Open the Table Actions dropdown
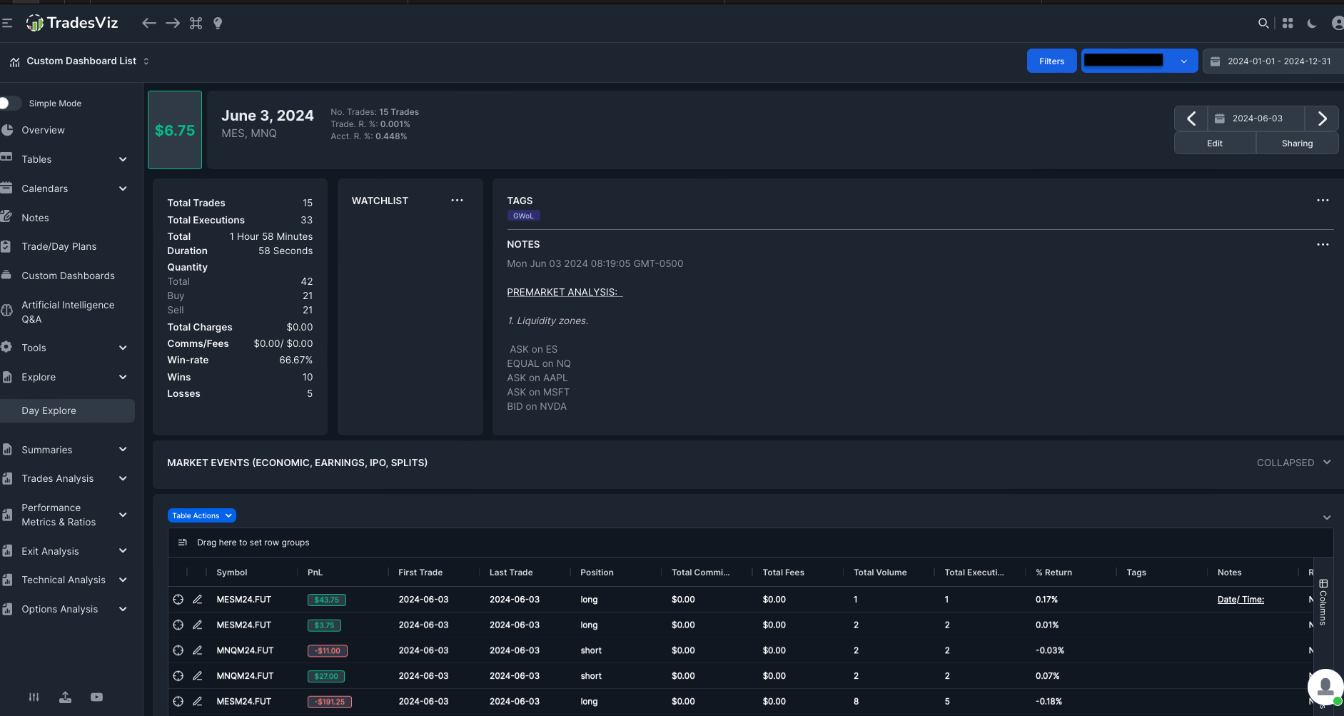This screenshot has height=716, width=1344. pos(202,515)
